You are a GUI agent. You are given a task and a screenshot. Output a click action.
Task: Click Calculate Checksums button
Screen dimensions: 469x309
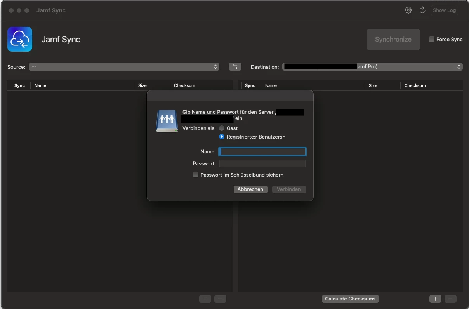pos(350,299)
